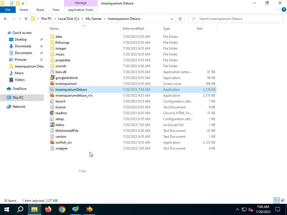The image size is (287, 215).
Task: Click the InsaniquariumDeluxe application icon
Action: click(52, 89)
